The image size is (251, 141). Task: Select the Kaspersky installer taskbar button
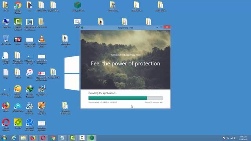point(92,138)
